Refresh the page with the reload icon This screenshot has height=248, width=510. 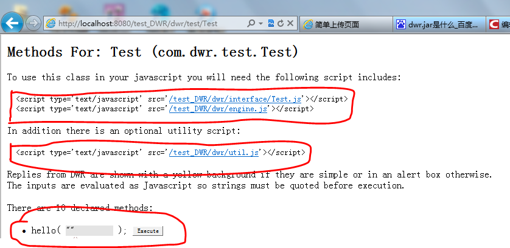(281, 24)
